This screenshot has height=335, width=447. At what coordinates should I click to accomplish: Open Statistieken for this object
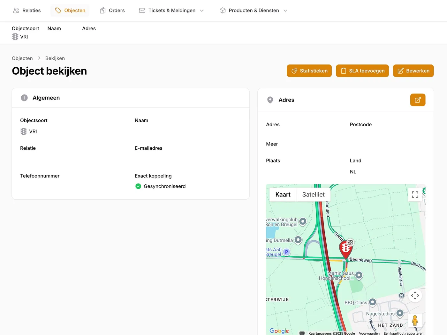pos(309,71)
